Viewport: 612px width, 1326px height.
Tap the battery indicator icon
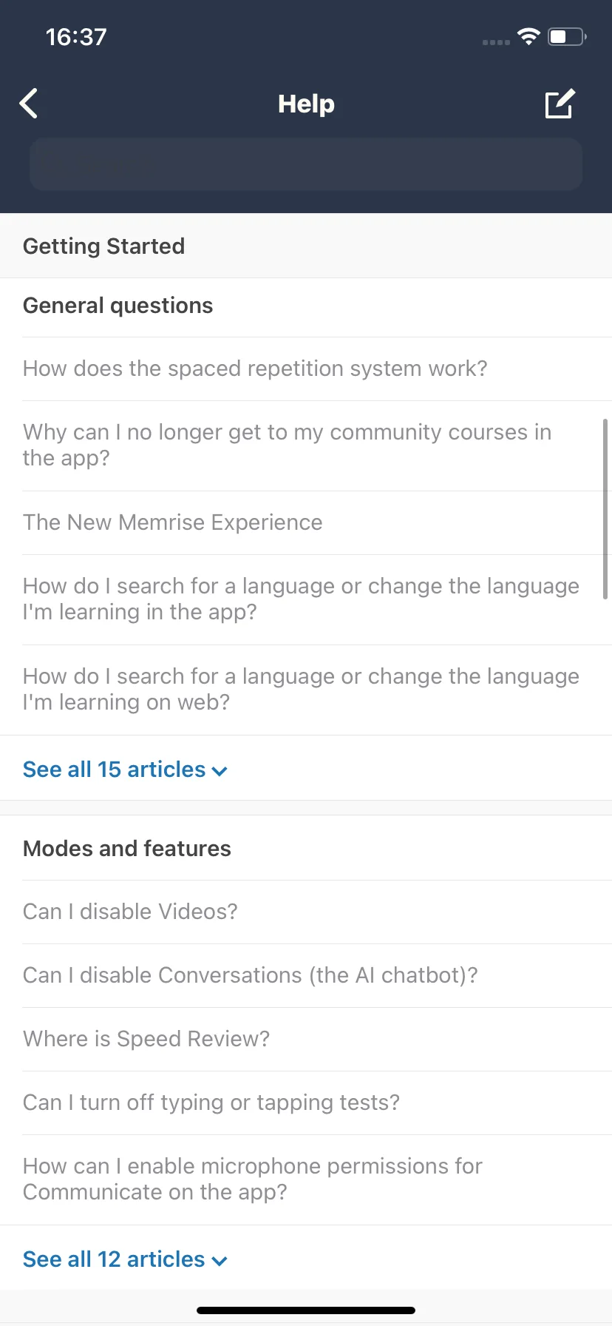(x=567, y=36)
